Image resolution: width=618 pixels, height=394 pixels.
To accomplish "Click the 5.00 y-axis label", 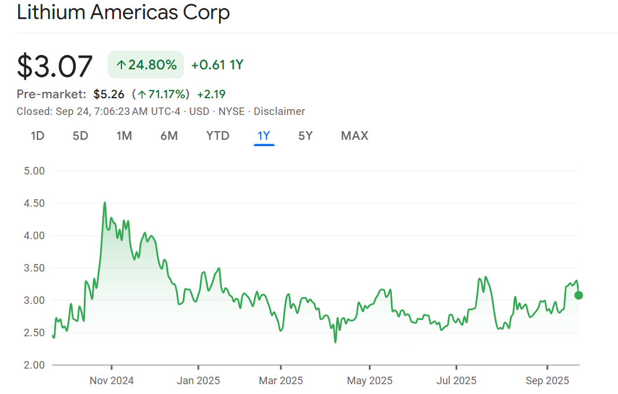I will pyautogui.click(x=35, y=171).
